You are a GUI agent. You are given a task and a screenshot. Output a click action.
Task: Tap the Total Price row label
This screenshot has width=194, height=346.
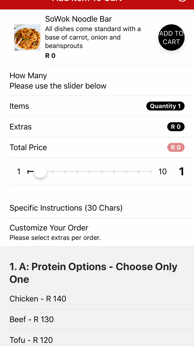(x=28, y=147)
